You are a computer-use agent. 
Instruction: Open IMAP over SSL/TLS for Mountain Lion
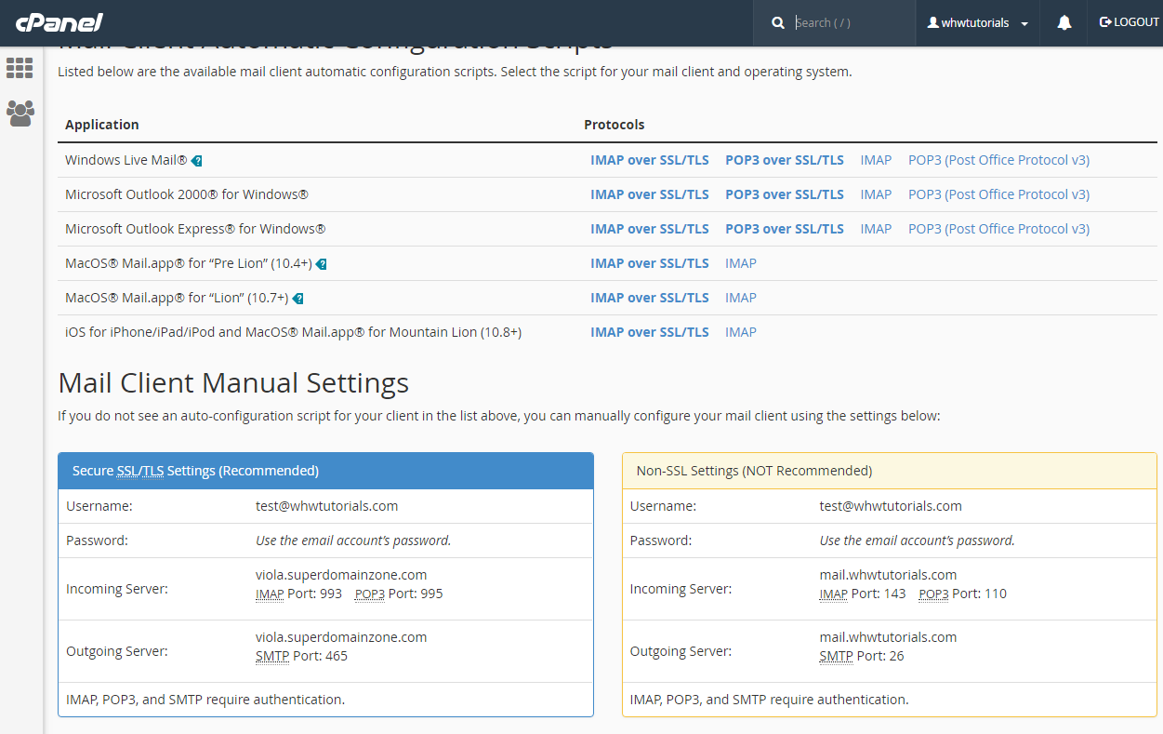point(650,332)
